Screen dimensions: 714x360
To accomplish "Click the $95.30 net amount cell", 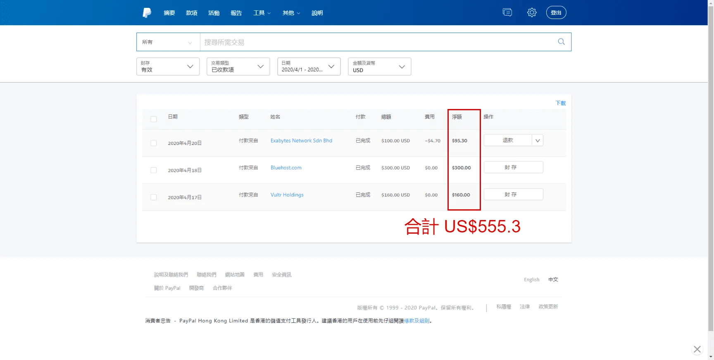I will 459,141.
